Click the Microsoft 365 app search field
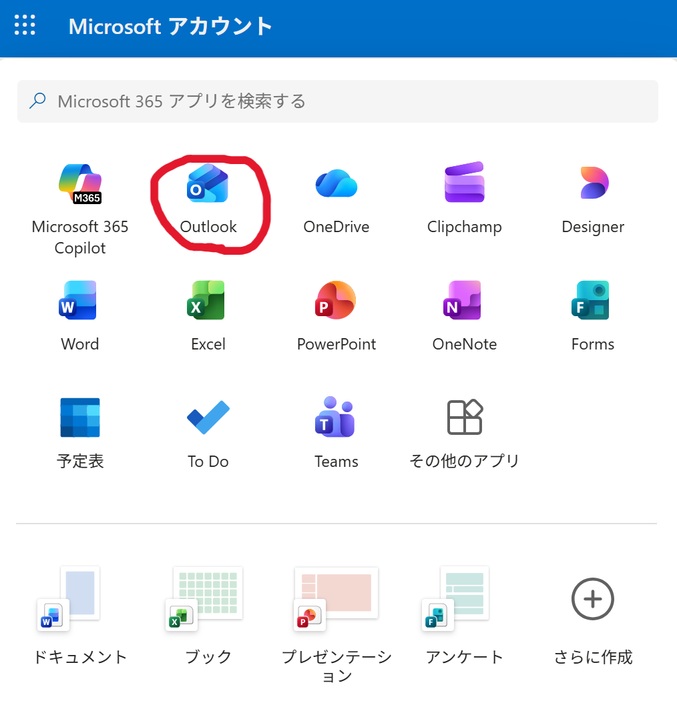The height and width of the screenshot is (703, 677). (x=337, y=101)
